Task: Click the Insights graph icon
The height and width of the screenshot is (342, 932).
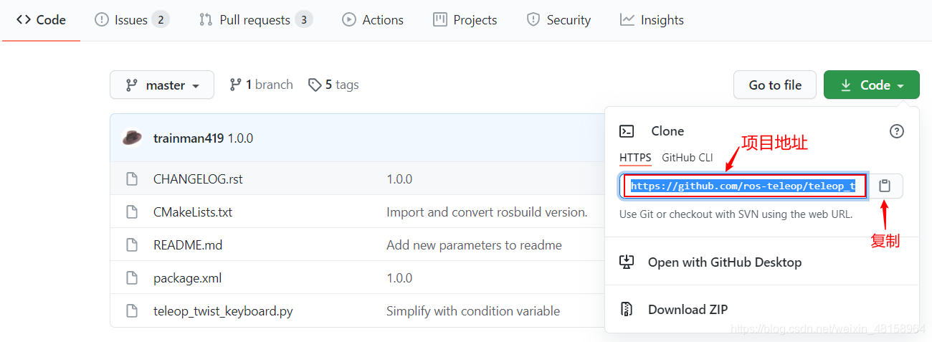Action: 627,20
